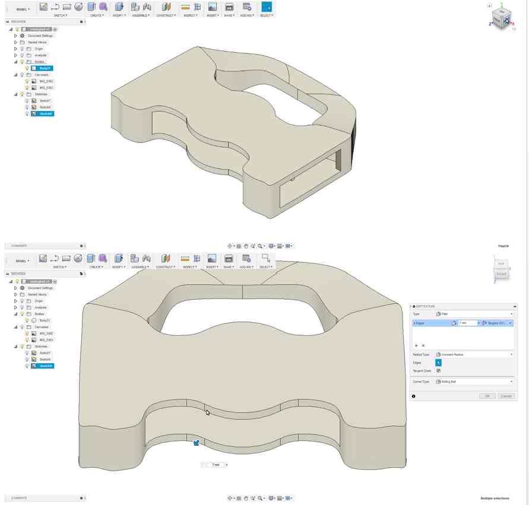This screenshot has width=529, height=505.
Task: Click Press Pull modify icon in upper toolbar
Action: pyautogui.click(x=119, y=7)
